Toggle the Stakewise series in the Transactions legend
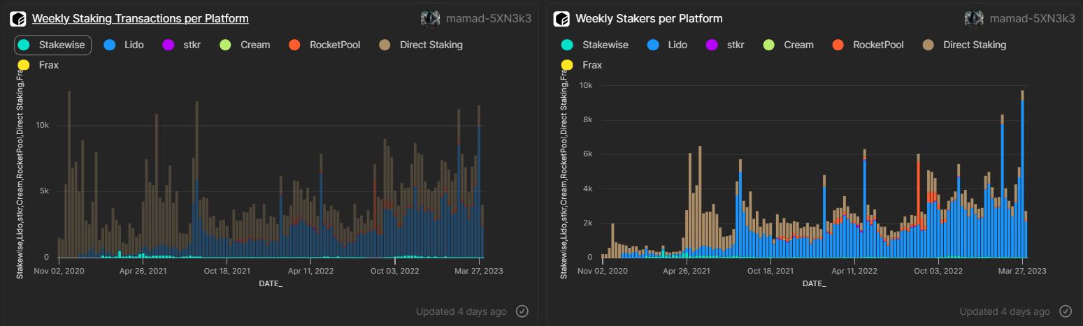The width and height of the screenshot is (1083, 326). tap(53, 45)
